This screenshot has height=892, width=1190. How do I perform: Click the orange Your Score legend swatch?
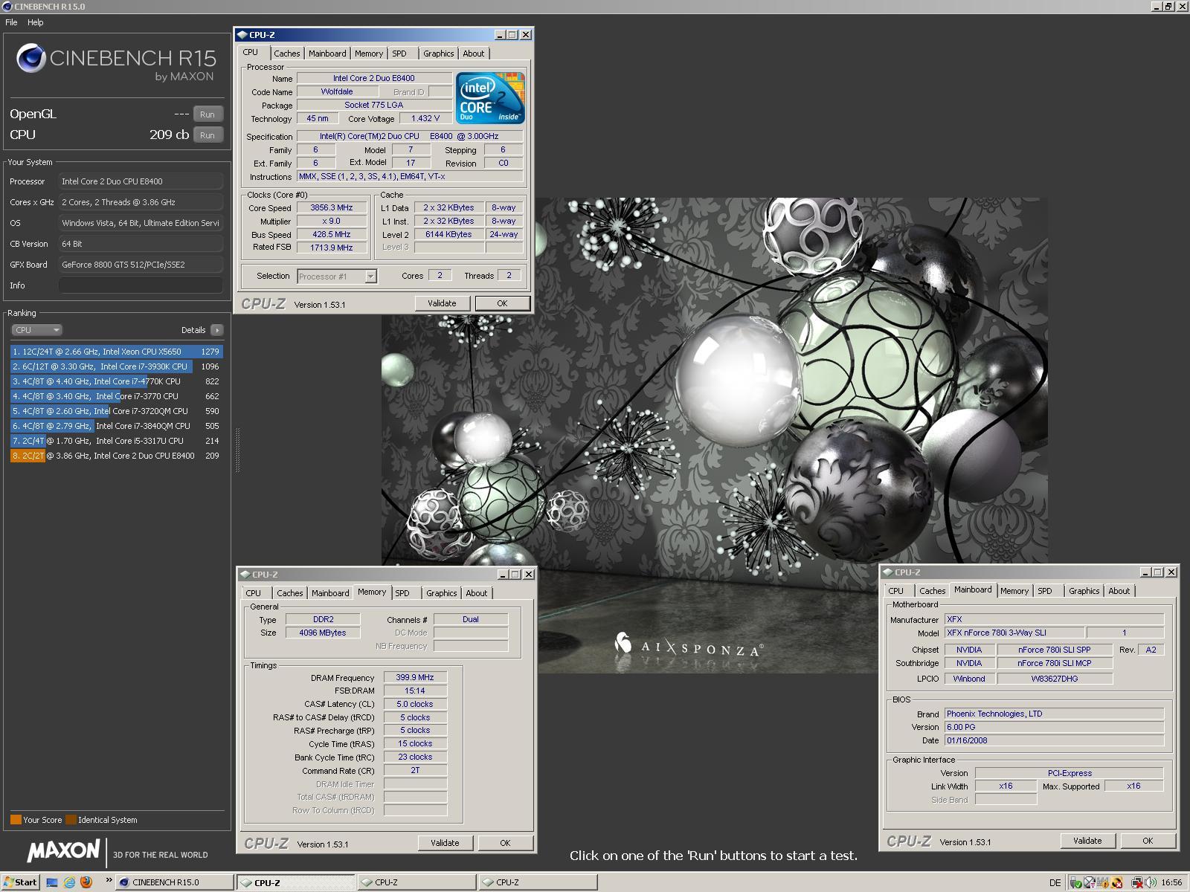click(16, 820)
